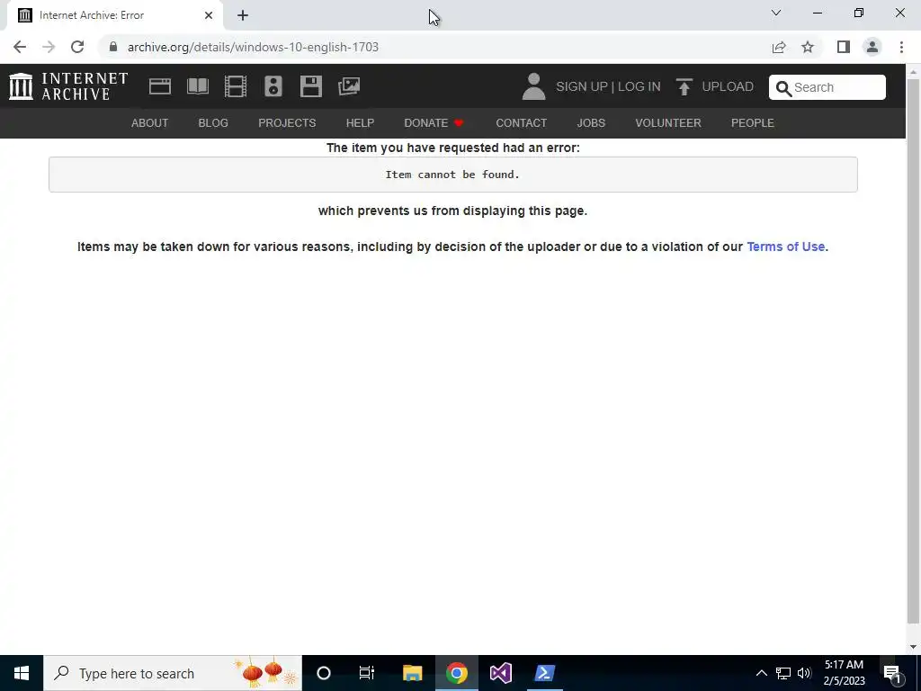Open Task View on the taskbar
This screenshot has width=921, height=691.
pos(367,673)
